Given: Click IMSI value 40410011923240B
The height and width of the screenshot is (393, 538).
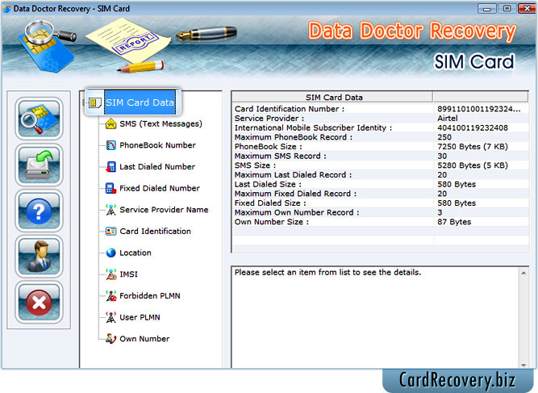Looking at the screenshot, I should [x=473, y=128].
